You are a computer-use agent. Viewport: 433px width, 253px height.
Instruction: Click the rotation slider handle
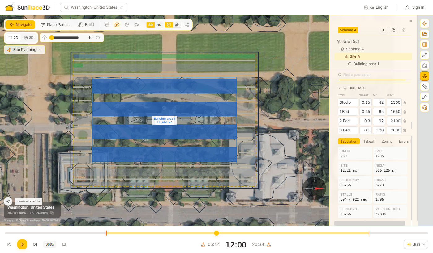(x=52, y=38)
